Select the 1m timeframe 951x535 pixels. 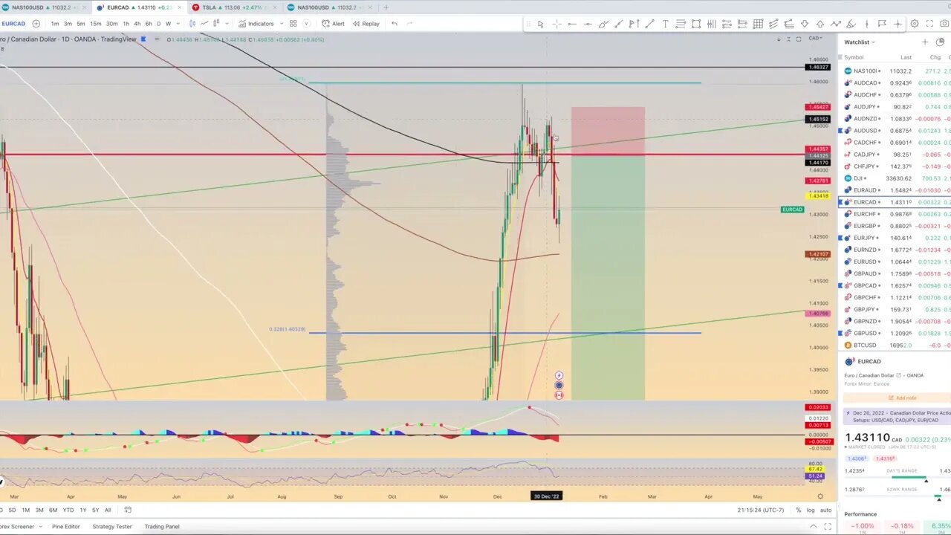[x=55, y=24]
